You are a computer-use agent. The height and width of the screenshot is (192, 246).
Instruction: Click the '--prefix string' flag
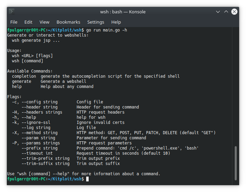click(x=40, y=148)
